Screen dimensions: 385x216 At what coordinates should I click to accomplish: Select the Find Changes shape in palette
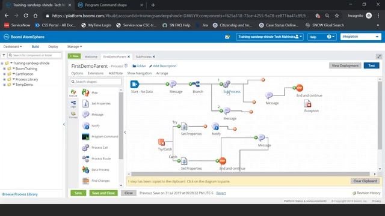point(85,181)
